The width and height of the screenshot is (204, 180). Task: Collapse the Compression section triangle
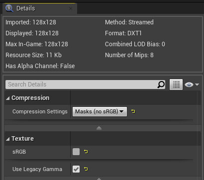tap(7, 98)
